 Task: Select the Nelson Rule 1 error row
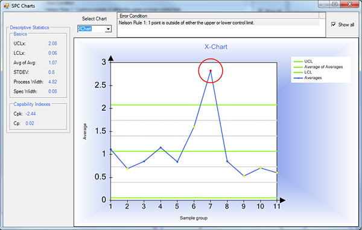219,23
